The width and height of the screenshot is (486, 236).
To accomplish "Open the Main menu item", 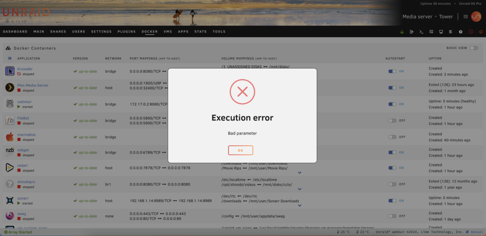I will coord(39,31).
